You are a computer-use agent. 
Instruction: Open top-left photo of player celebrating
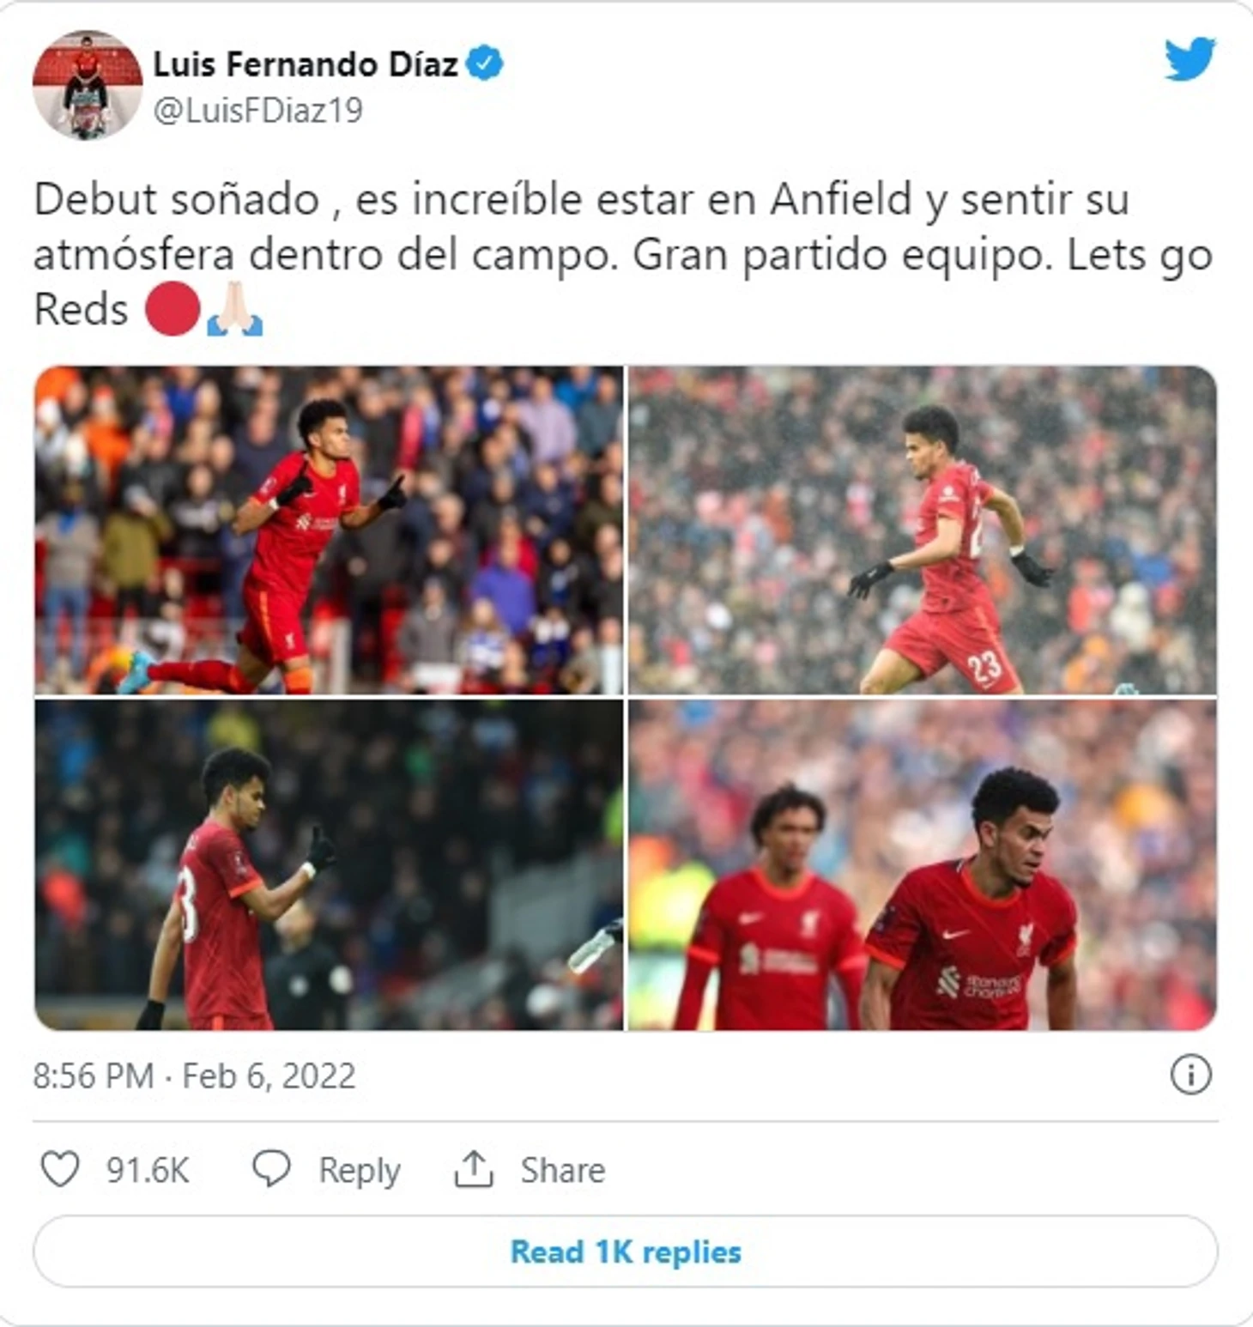tap(329, 530)
